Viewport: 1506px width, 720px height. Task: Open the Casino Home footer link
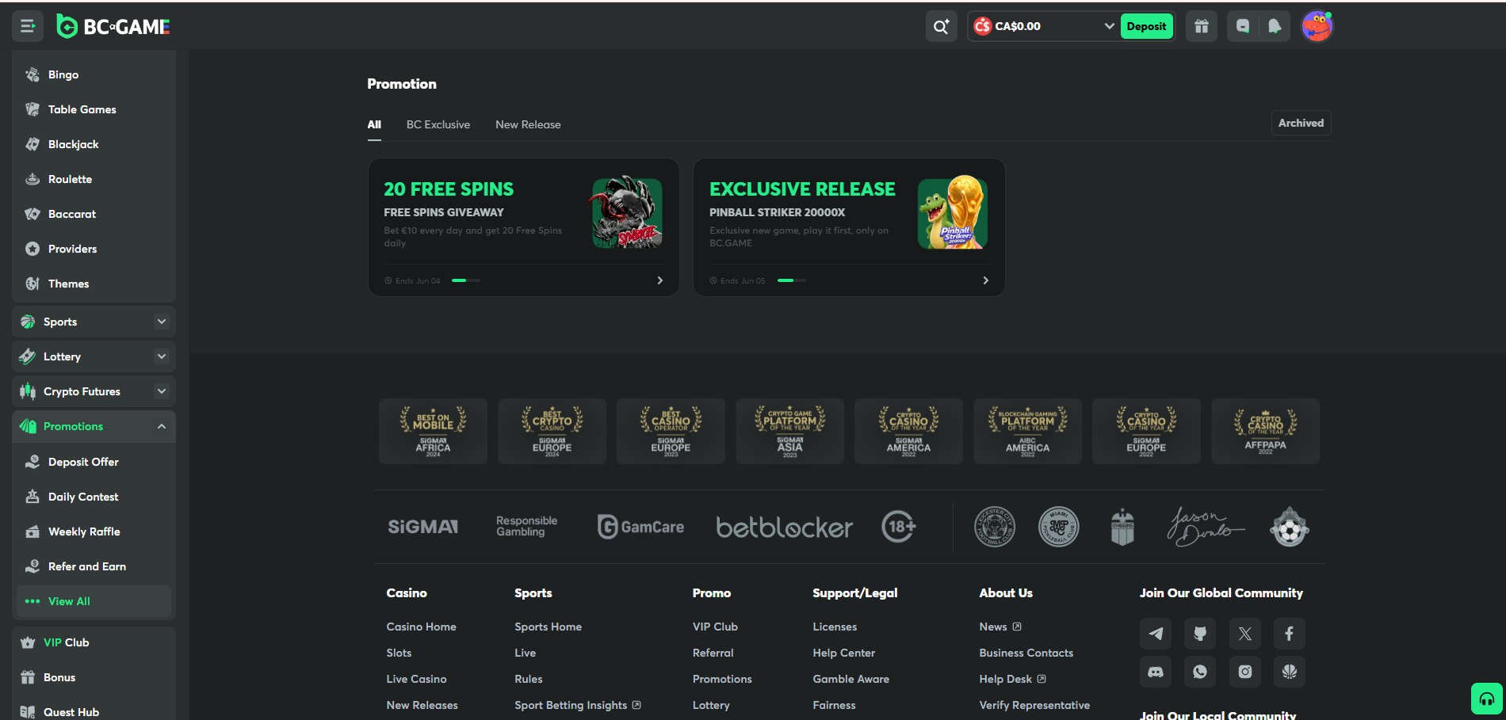(421, 627)
